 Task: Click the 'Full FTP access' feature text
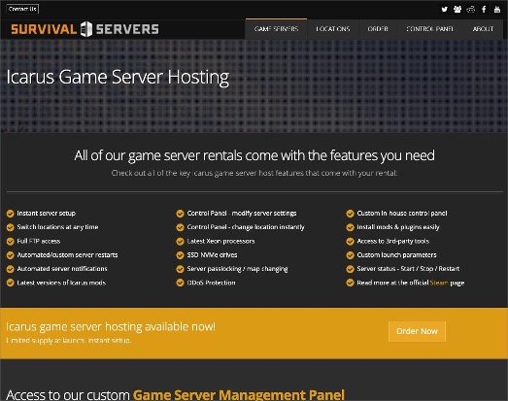point(39,242)
